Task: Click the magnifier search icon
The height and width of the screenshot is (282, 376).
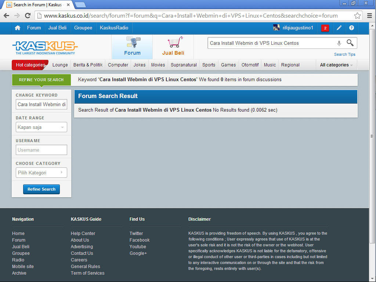Action: 350,43
